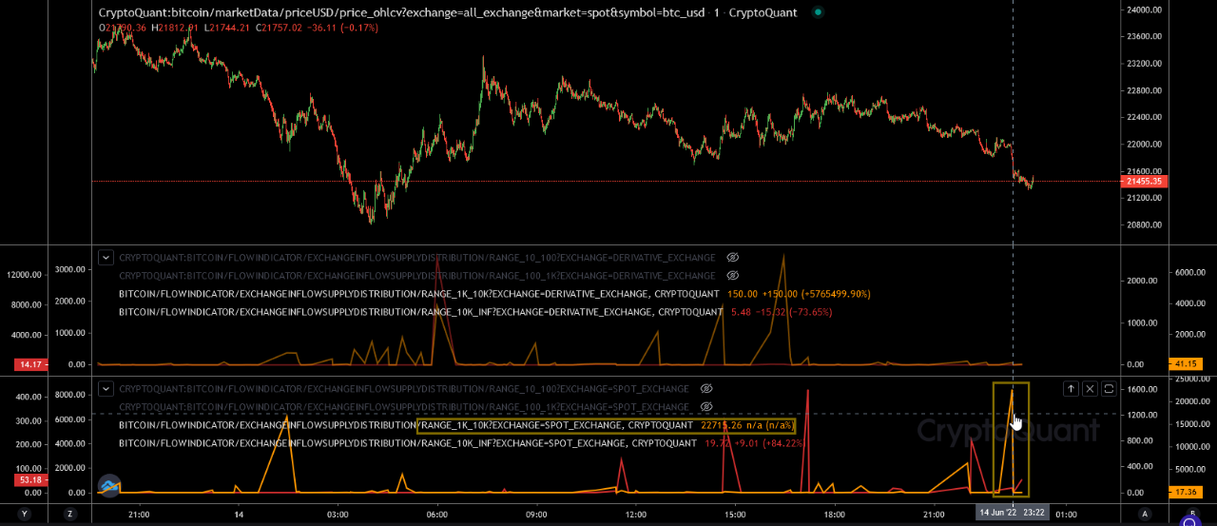Click the green market status dot beside CryptoQuant title
Image resolution: width=1217 pixels, height=526 pixels.
[x=819, y=12]
